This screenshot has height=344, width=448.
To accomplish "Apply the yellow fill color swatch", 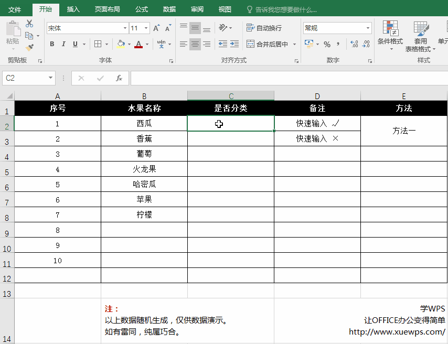I will (x=121, y=45).
